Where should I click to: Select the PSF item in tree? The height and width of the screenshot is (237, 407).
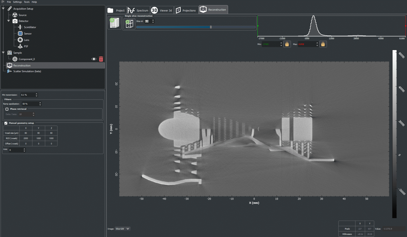click(26, 46)
